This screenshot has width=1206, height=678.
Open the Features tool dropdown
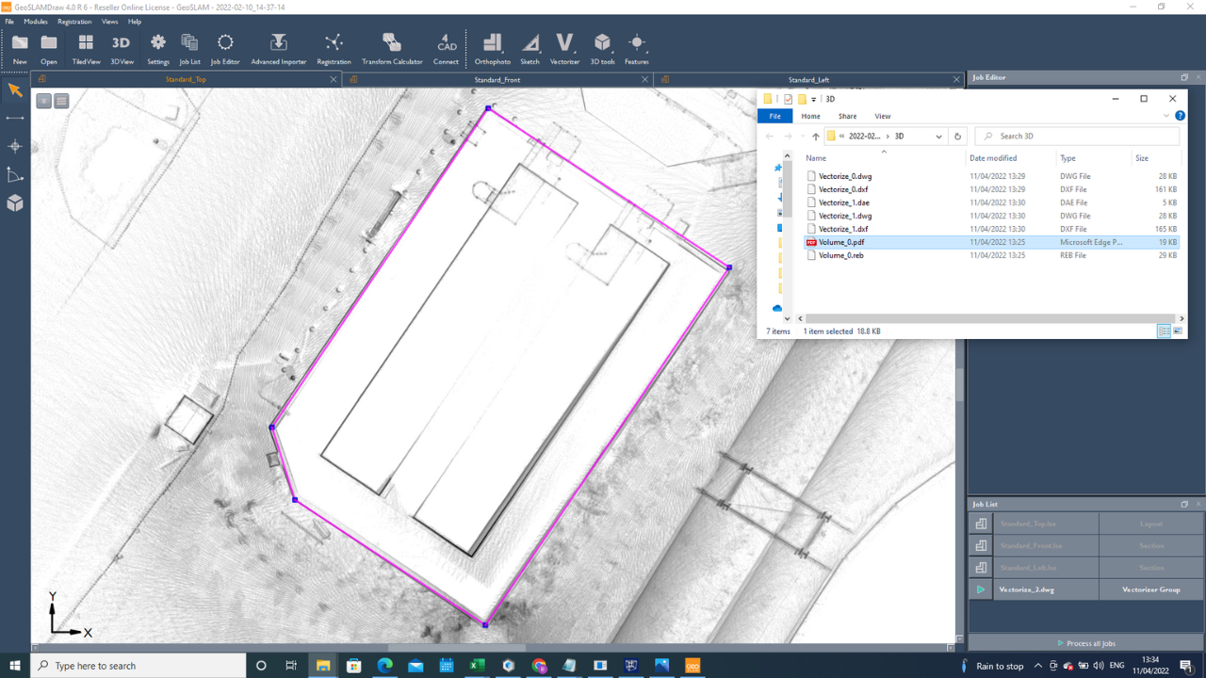637,48
